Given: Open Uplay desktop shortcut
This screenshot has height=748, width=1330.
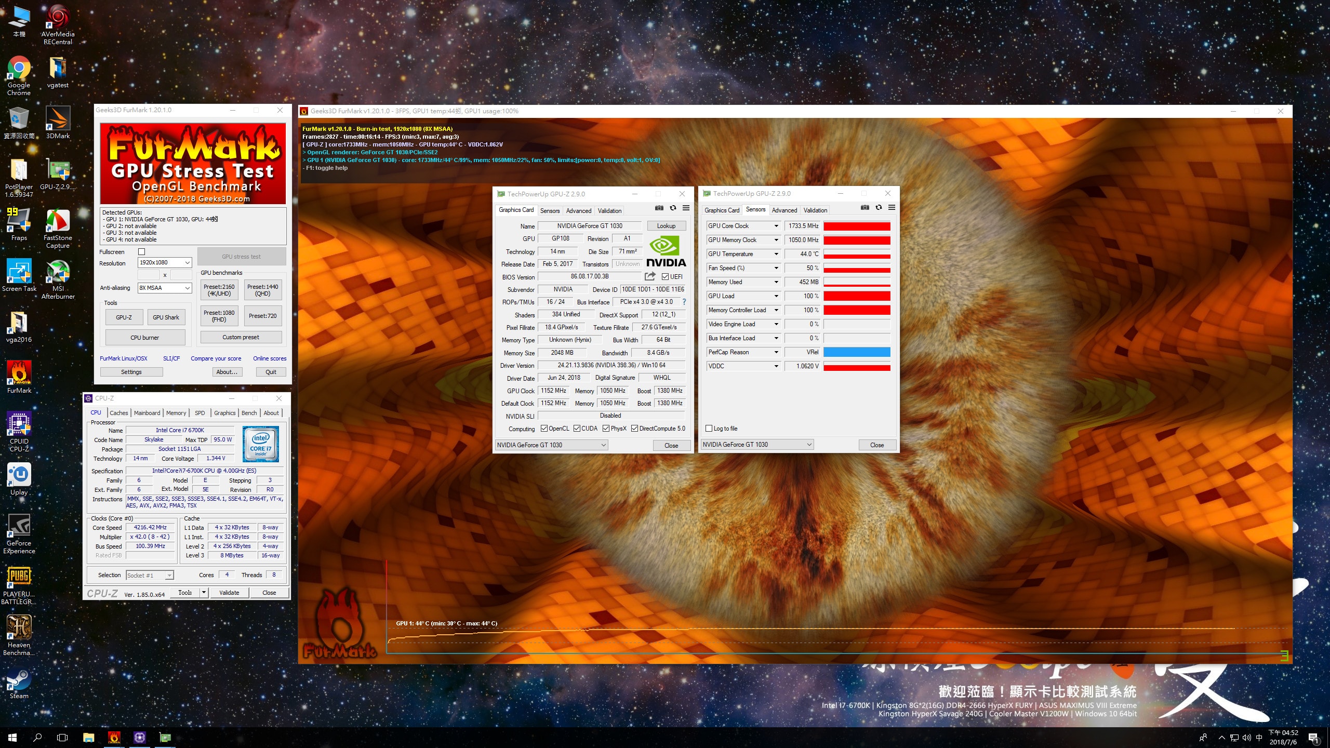Looking at the screenshot, I should pyautogui.click(x=19, y=479).
